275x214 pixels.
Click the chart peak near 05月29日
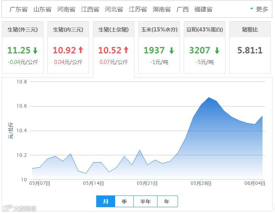coord(209,97)
